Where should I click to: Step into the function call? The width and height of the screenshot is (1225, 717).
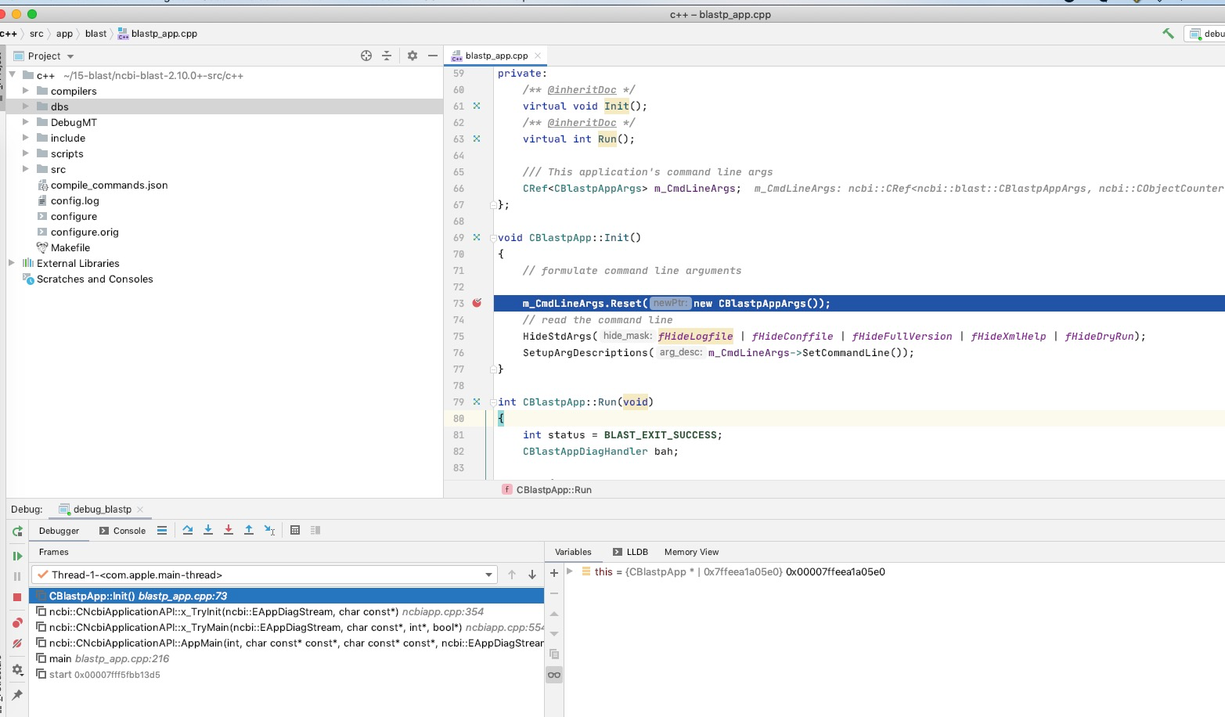pos(208,531)
